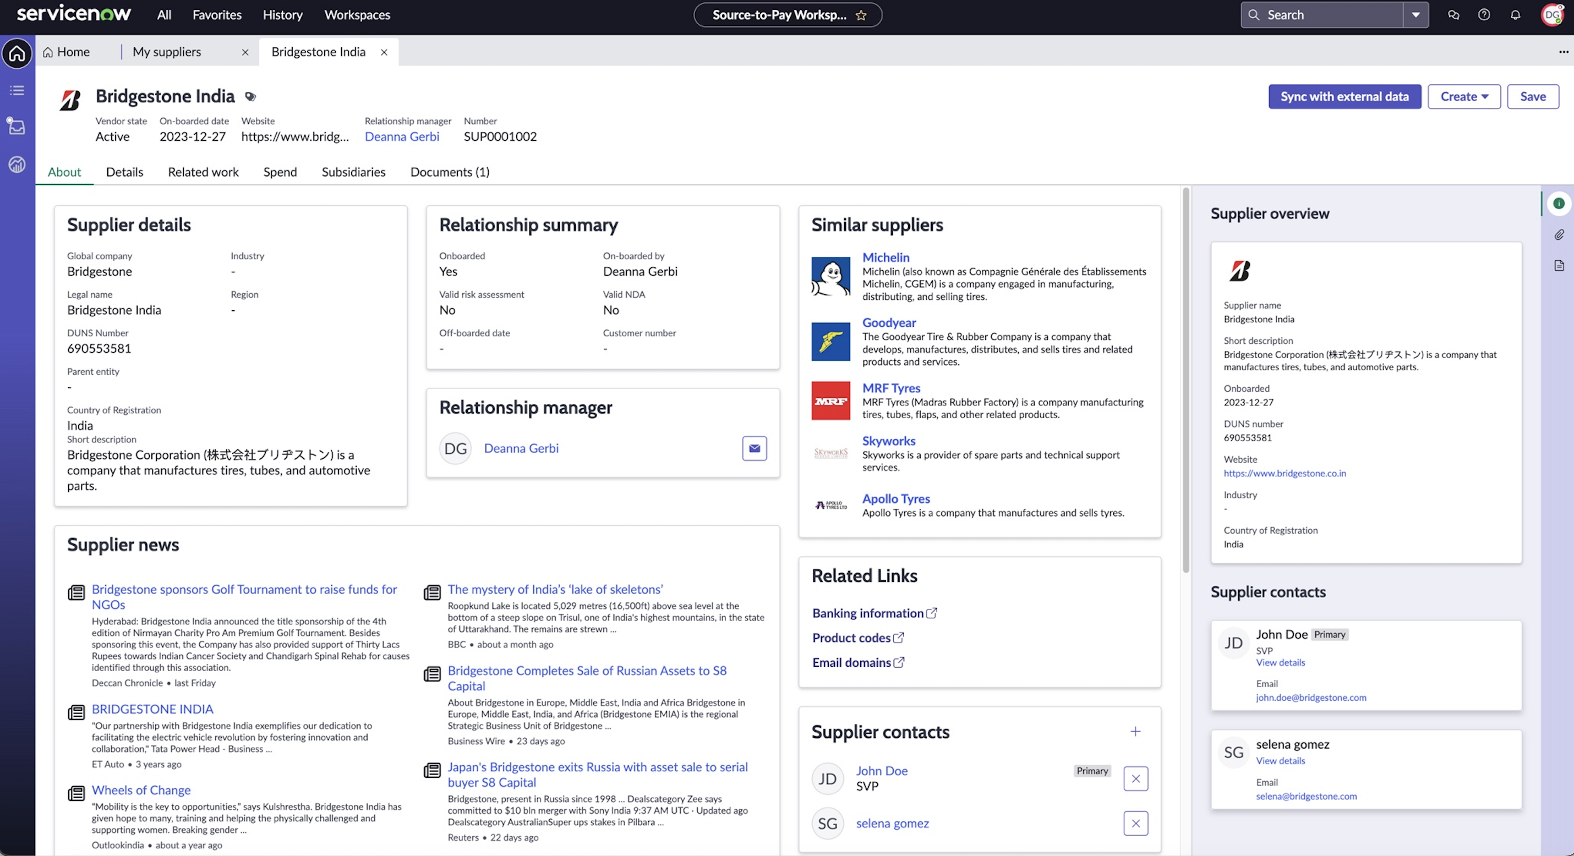Add a supplier contact with plus icon
The width and height of the screenshot is (1574, 856).
pos(1135,731)
